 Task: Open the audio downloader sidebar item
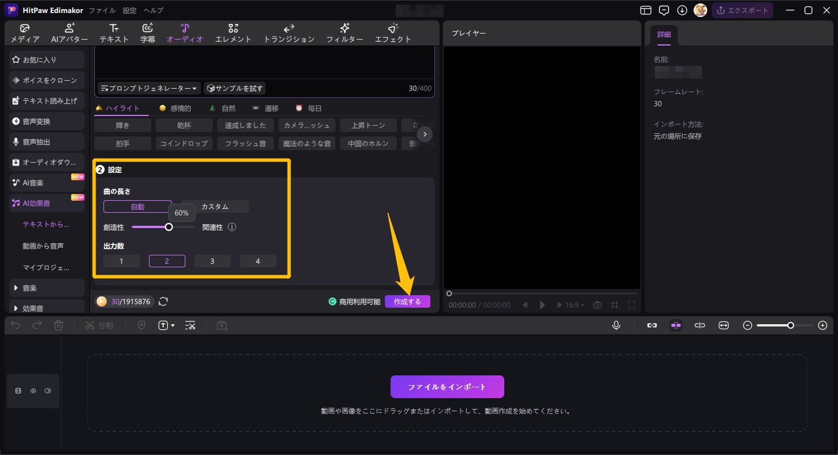coord(47,162)
